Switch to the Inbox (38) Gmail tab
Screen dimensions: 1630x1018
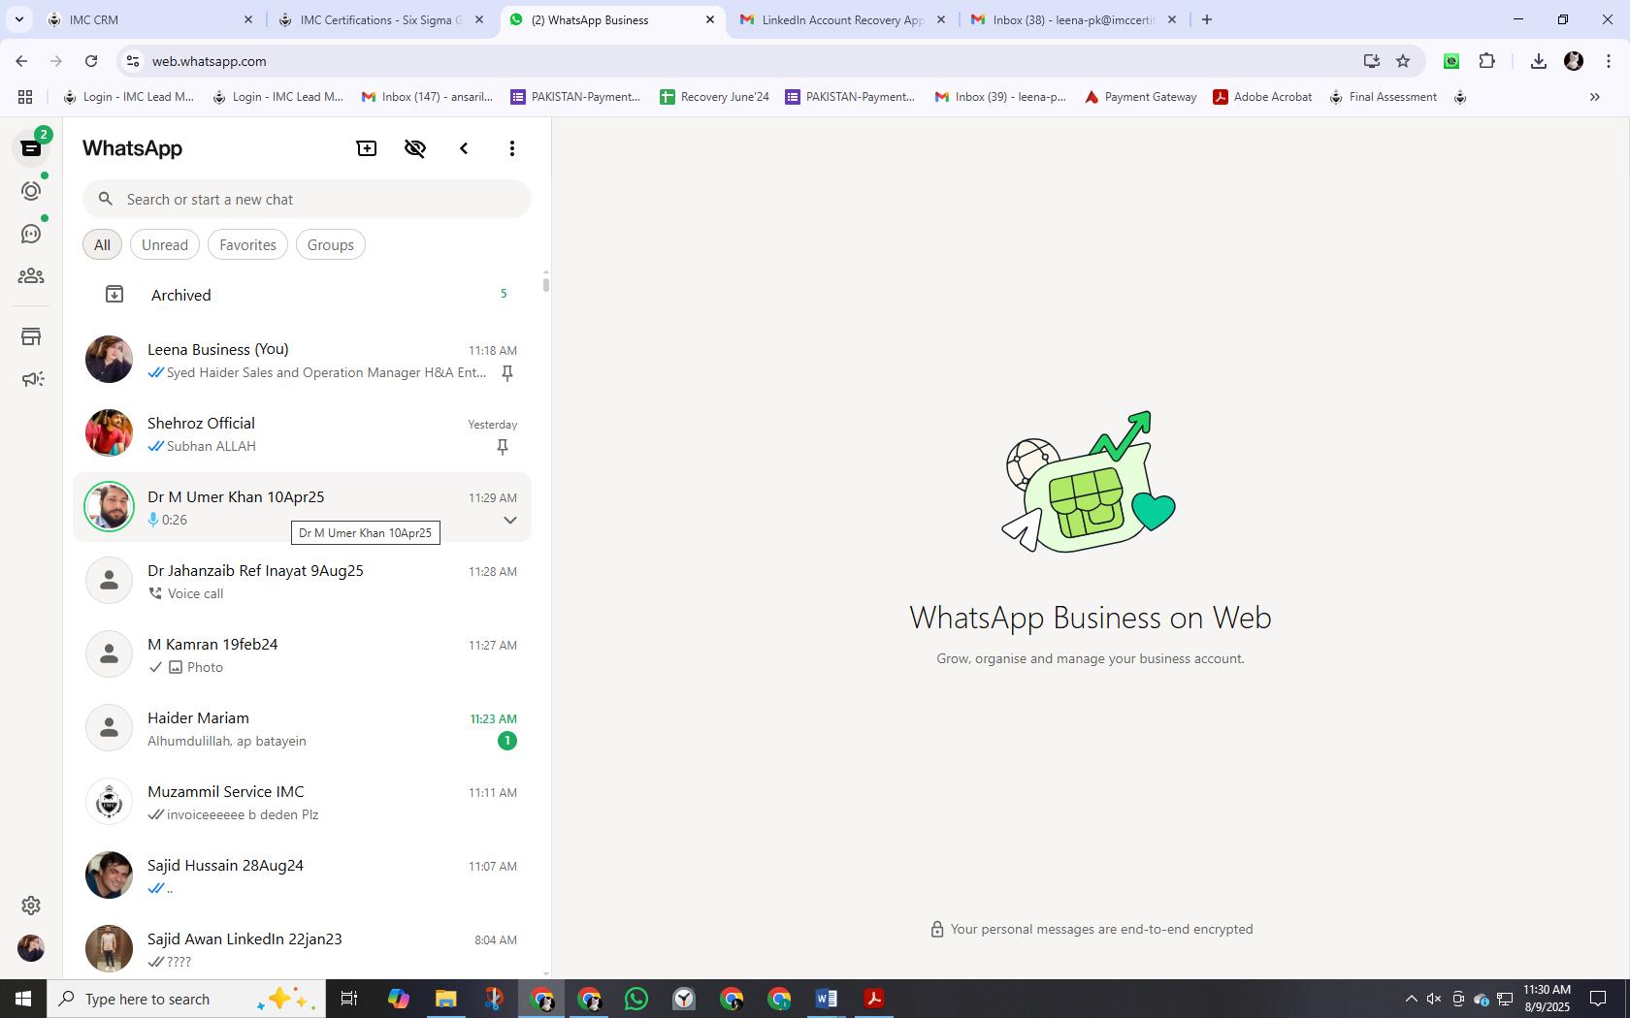click(1073, 19)
